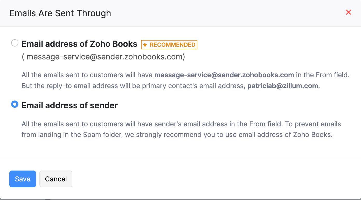Save the email sender preference
Viewport: 361px width, 200px height.
pyautogui.click(x=23, y=179)
